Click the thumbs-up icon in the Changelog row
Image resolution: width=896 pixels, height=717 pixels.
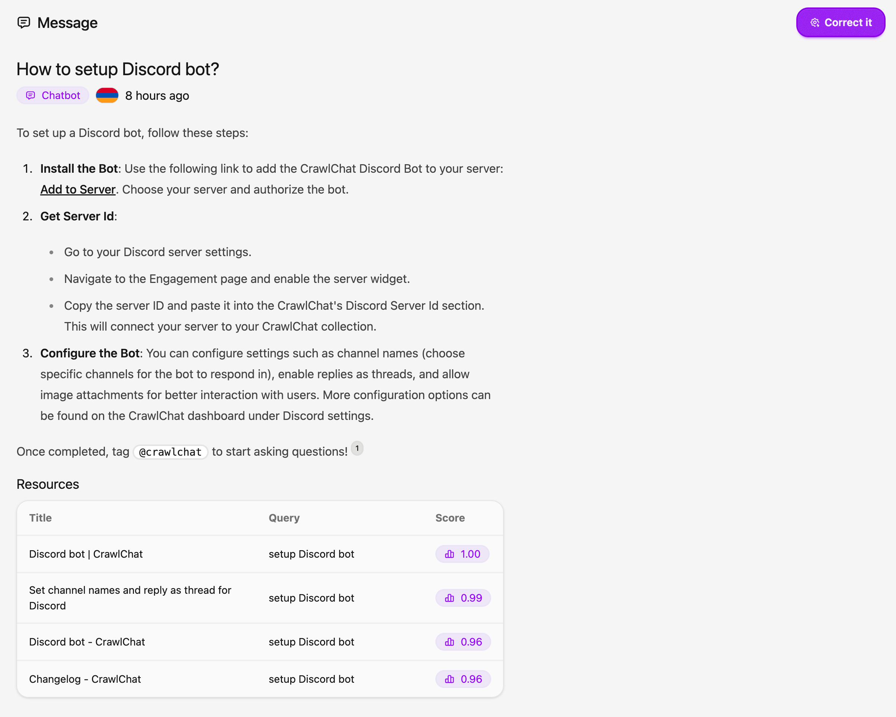point(449,679)
